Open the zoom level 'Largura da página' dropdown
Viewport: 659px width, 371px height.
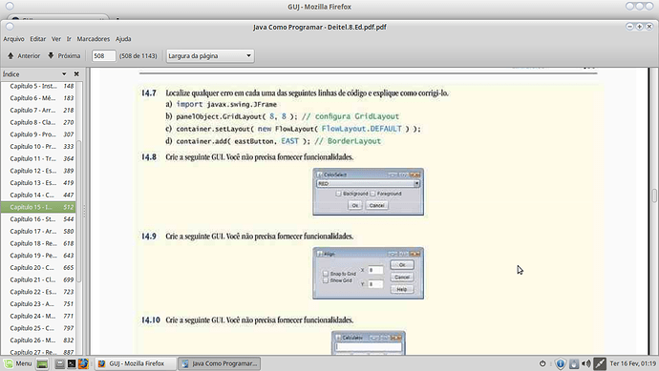click(x=210, y=55)
